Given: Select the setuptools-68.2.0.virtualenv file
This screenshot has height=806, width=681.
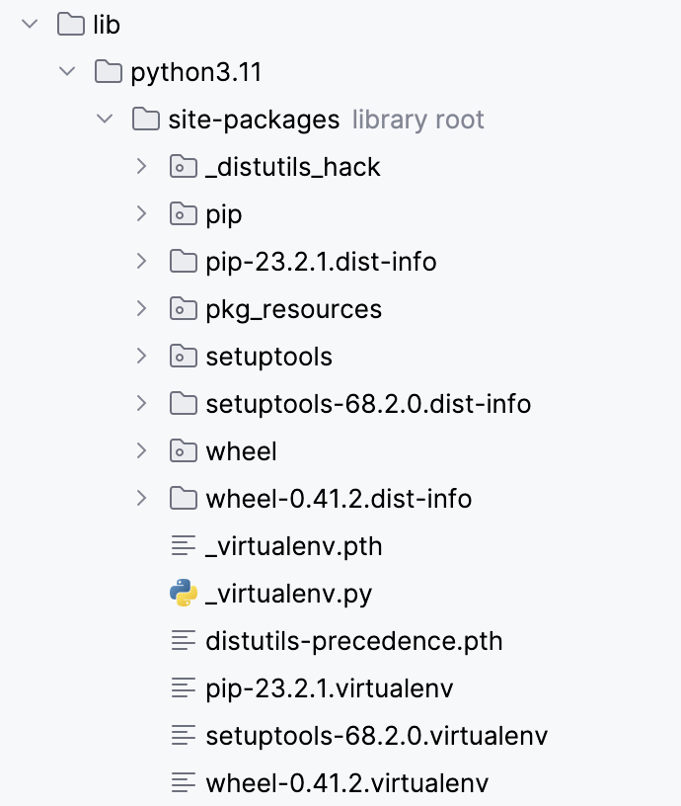Looking at the screenshot, I should [376, 736].
